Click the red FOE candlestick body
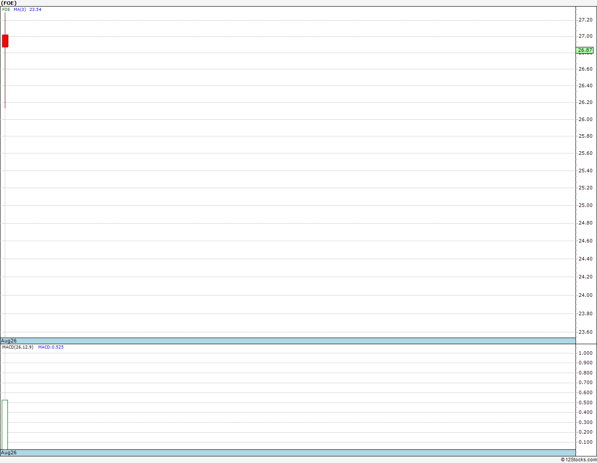Image resolution: width=597 pixels, height=463 pixels. point(5,41)
